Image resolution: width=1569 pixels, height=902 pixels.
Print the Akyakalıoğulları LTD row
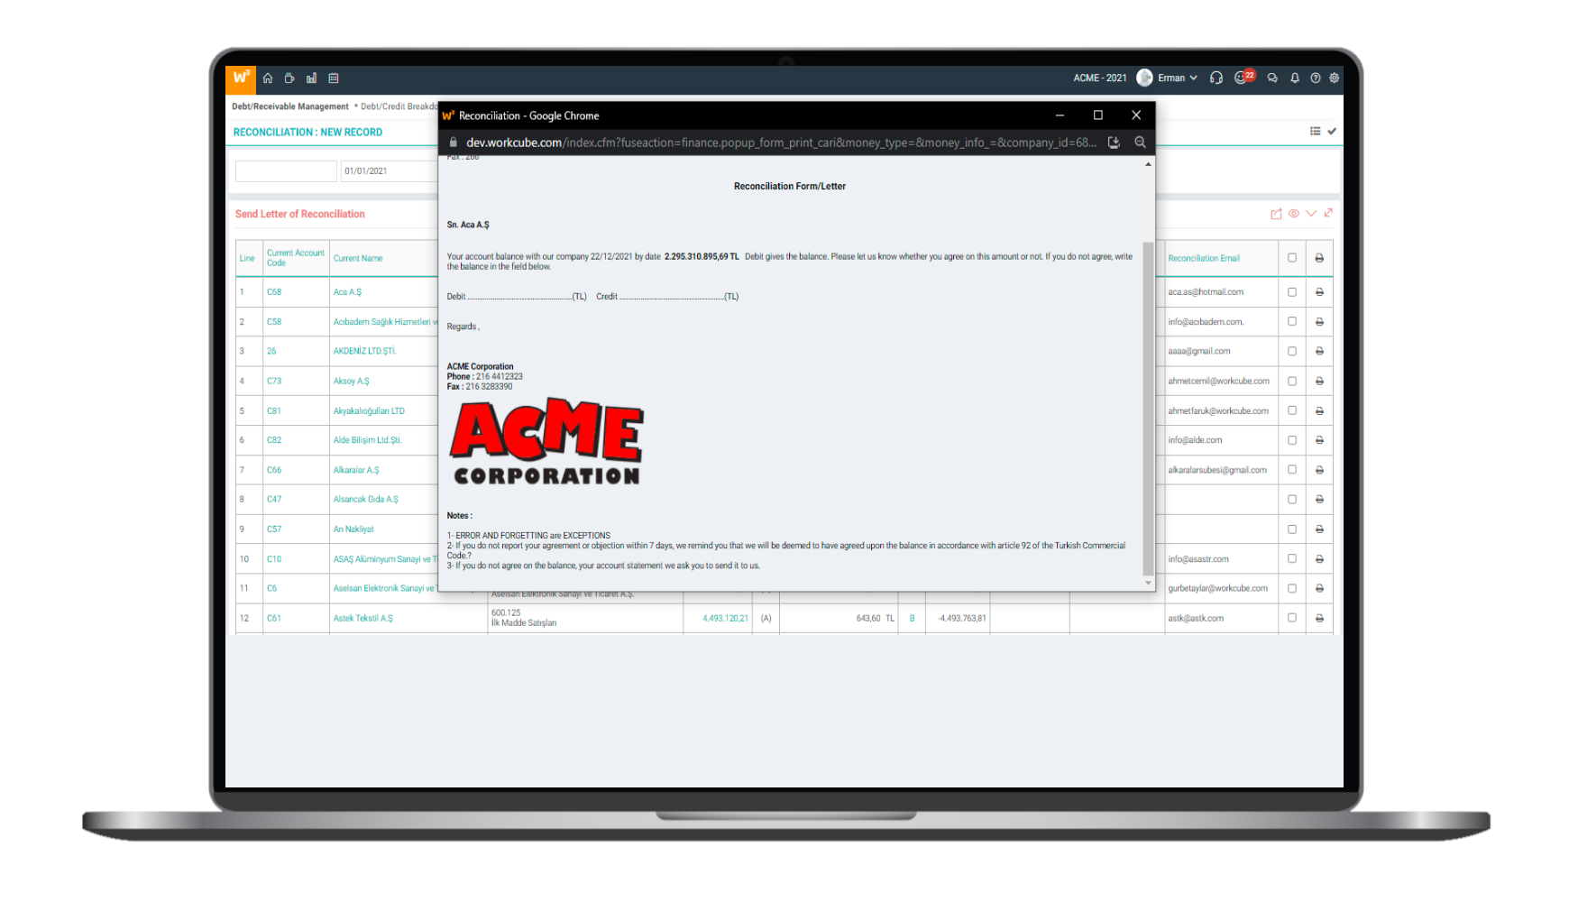click(1319, 411)
